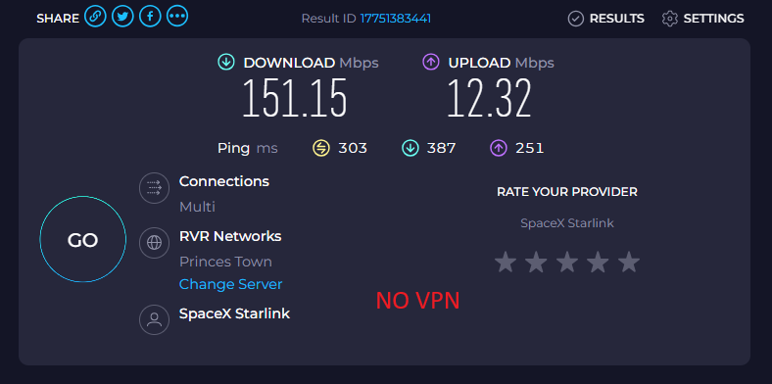Open the RESULTS page
Screen dimensions: 772x384
pos(606,19)
